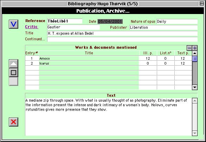This screenshot has width=206, height=142.
Task: Click the Nature of opus field Daily
Action: tap(177, 21)
